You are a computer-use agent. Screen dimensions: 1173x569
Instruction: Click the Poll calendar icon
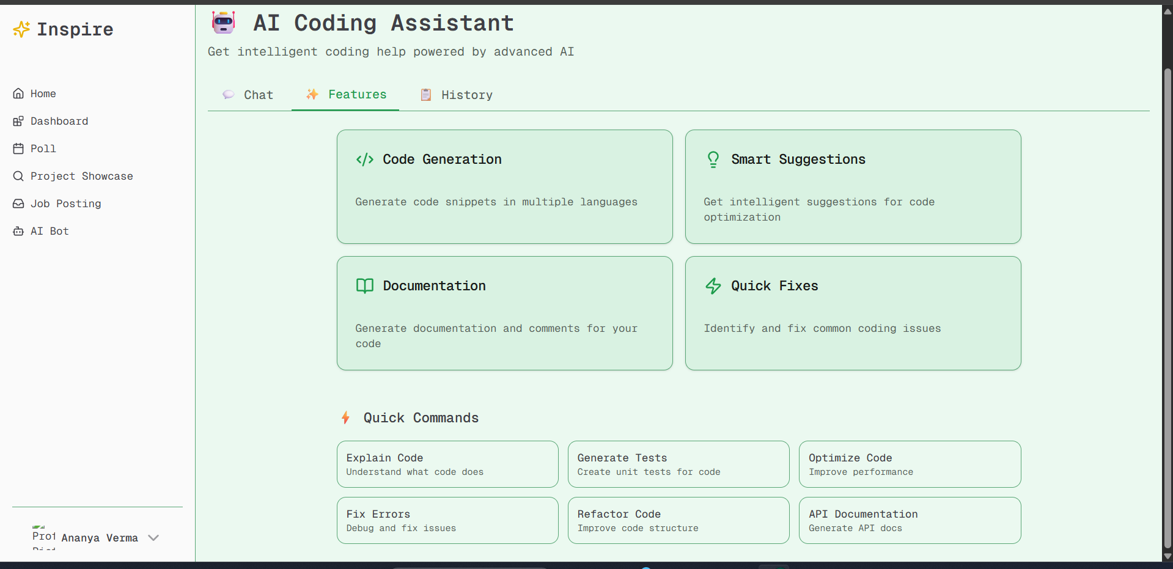tap(18, 148)
